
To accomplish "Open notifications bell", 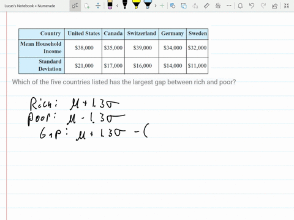I will tap(240, 5).
